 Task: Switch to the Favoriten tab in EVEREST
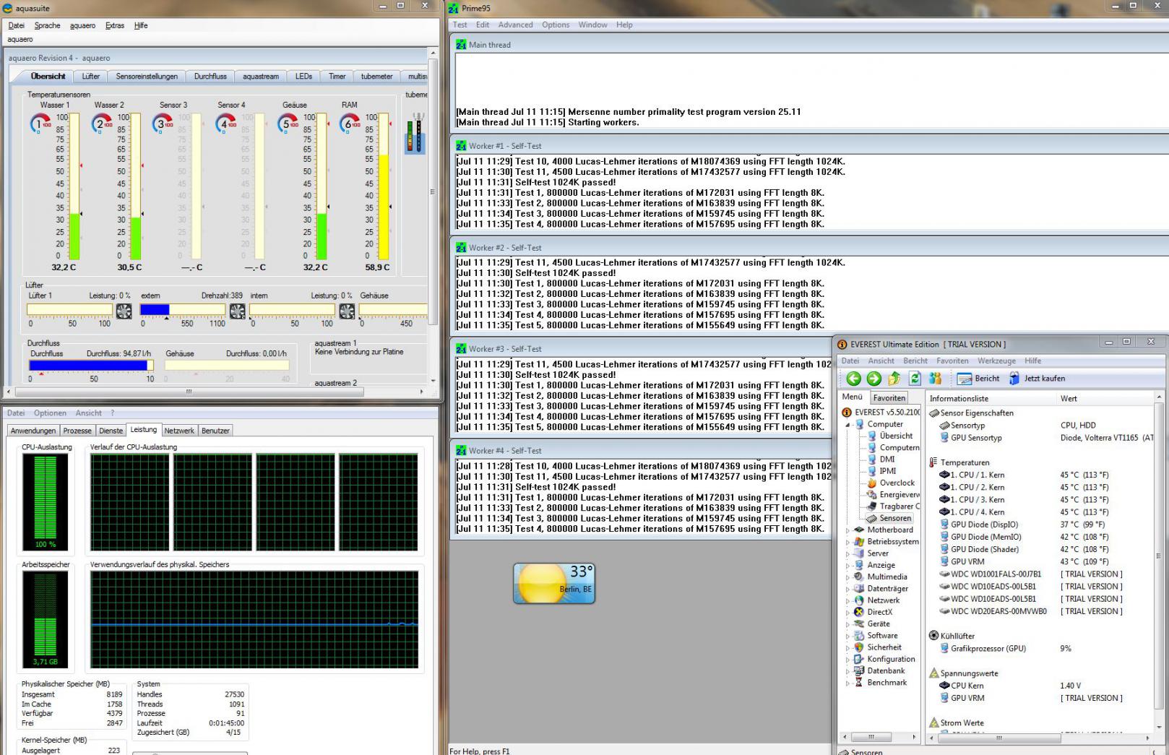[889, 398]
